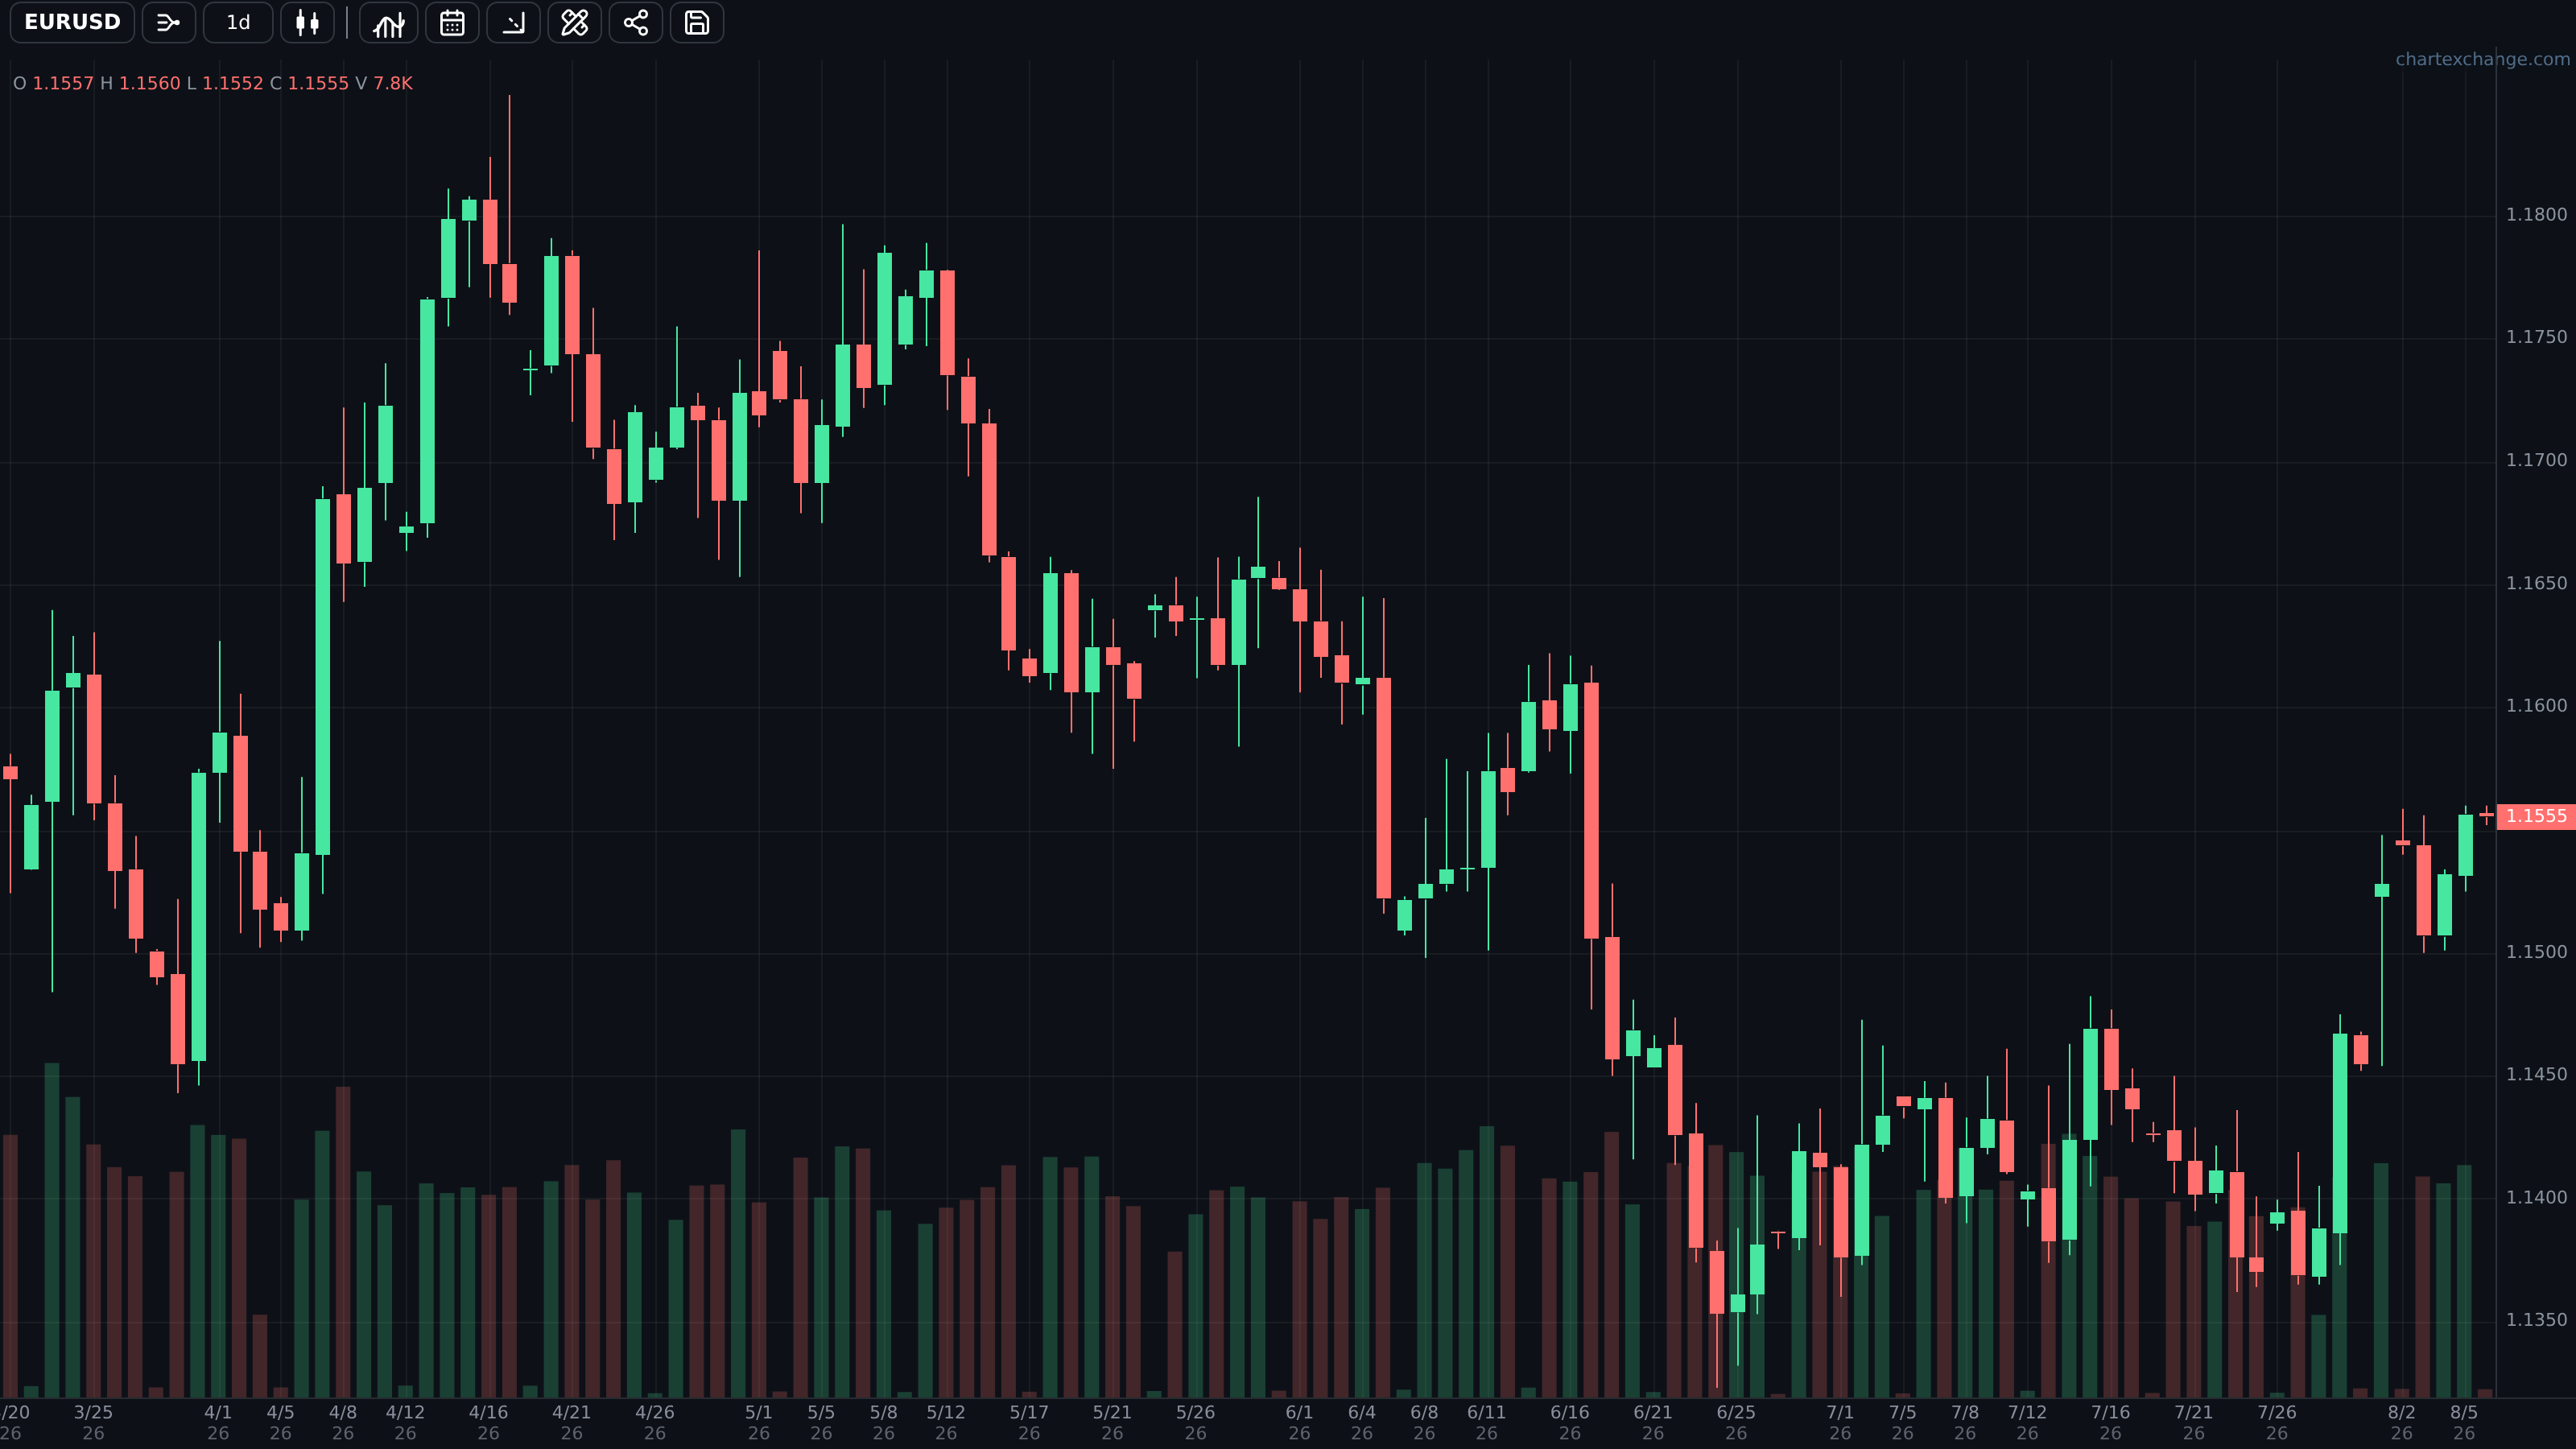Screen dimensions: 2576x1449
Task: Click the 1.1750 price axis label
Action: coord(2536,337)
